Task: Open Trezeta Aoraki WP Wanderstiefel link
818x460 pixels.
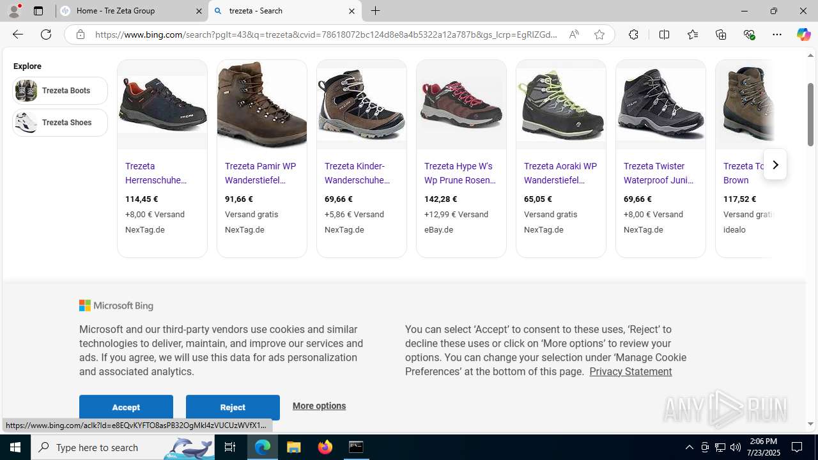Action: [560, 173]
